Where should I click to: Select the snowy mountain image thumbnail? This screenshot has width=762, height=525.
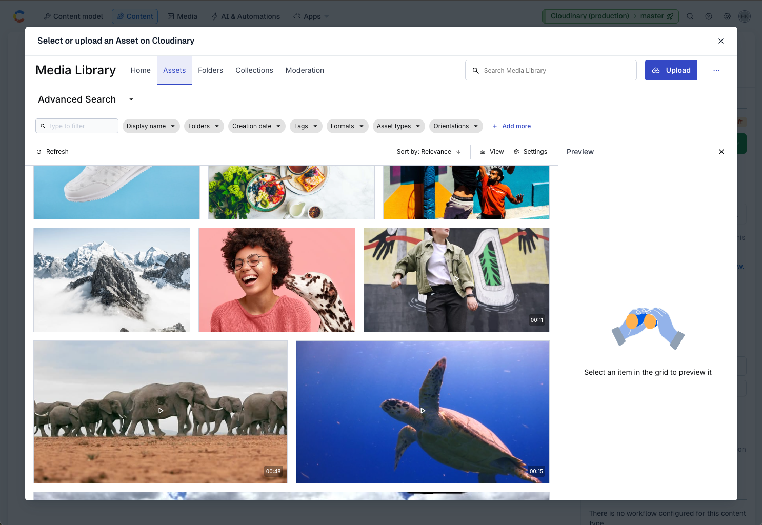pyautogui.click(x=112, y=280)
